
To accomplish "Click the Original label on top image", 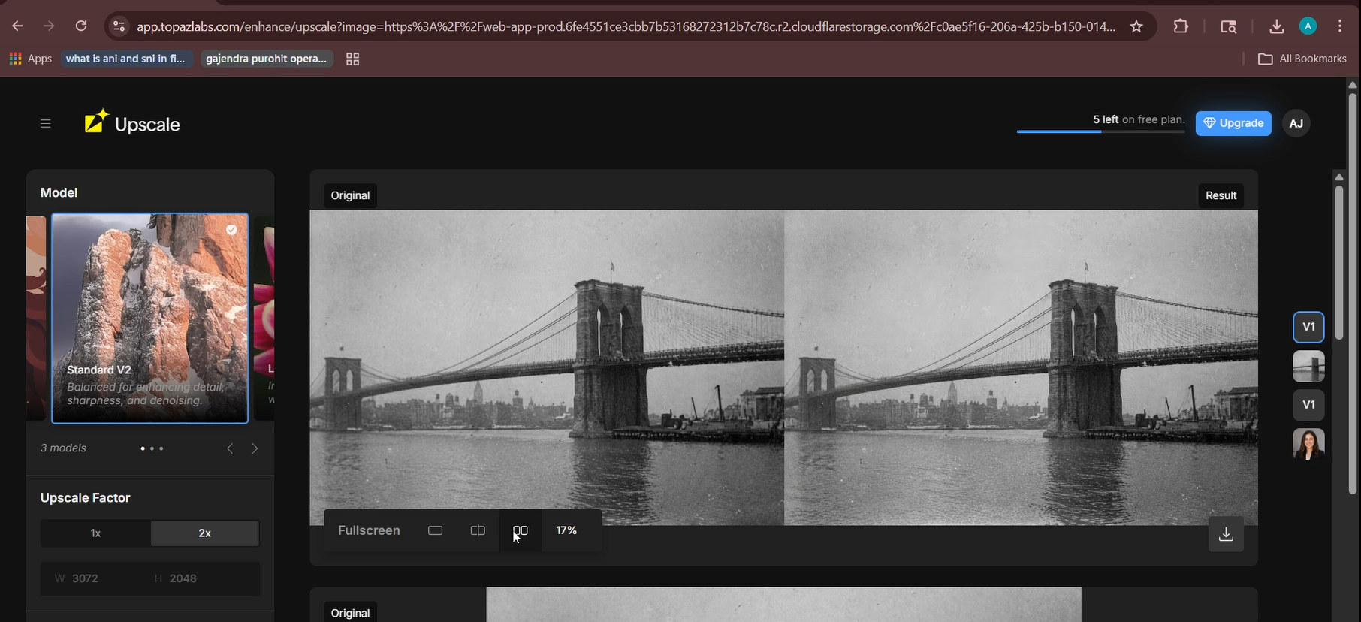I will coord(350,195).
